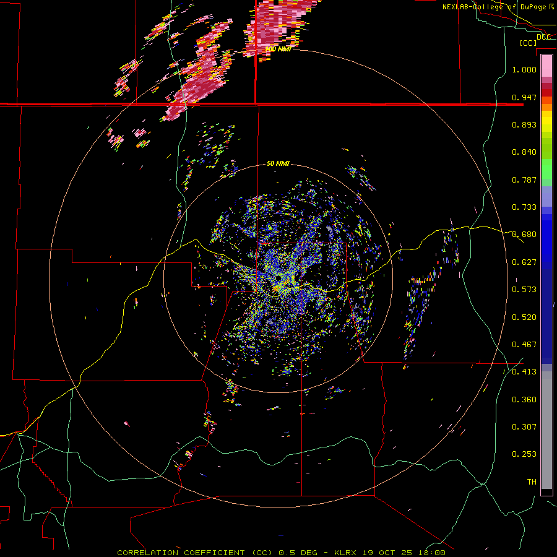
Task: Pick the gray band of the colorbar
Action: (546, 430)
